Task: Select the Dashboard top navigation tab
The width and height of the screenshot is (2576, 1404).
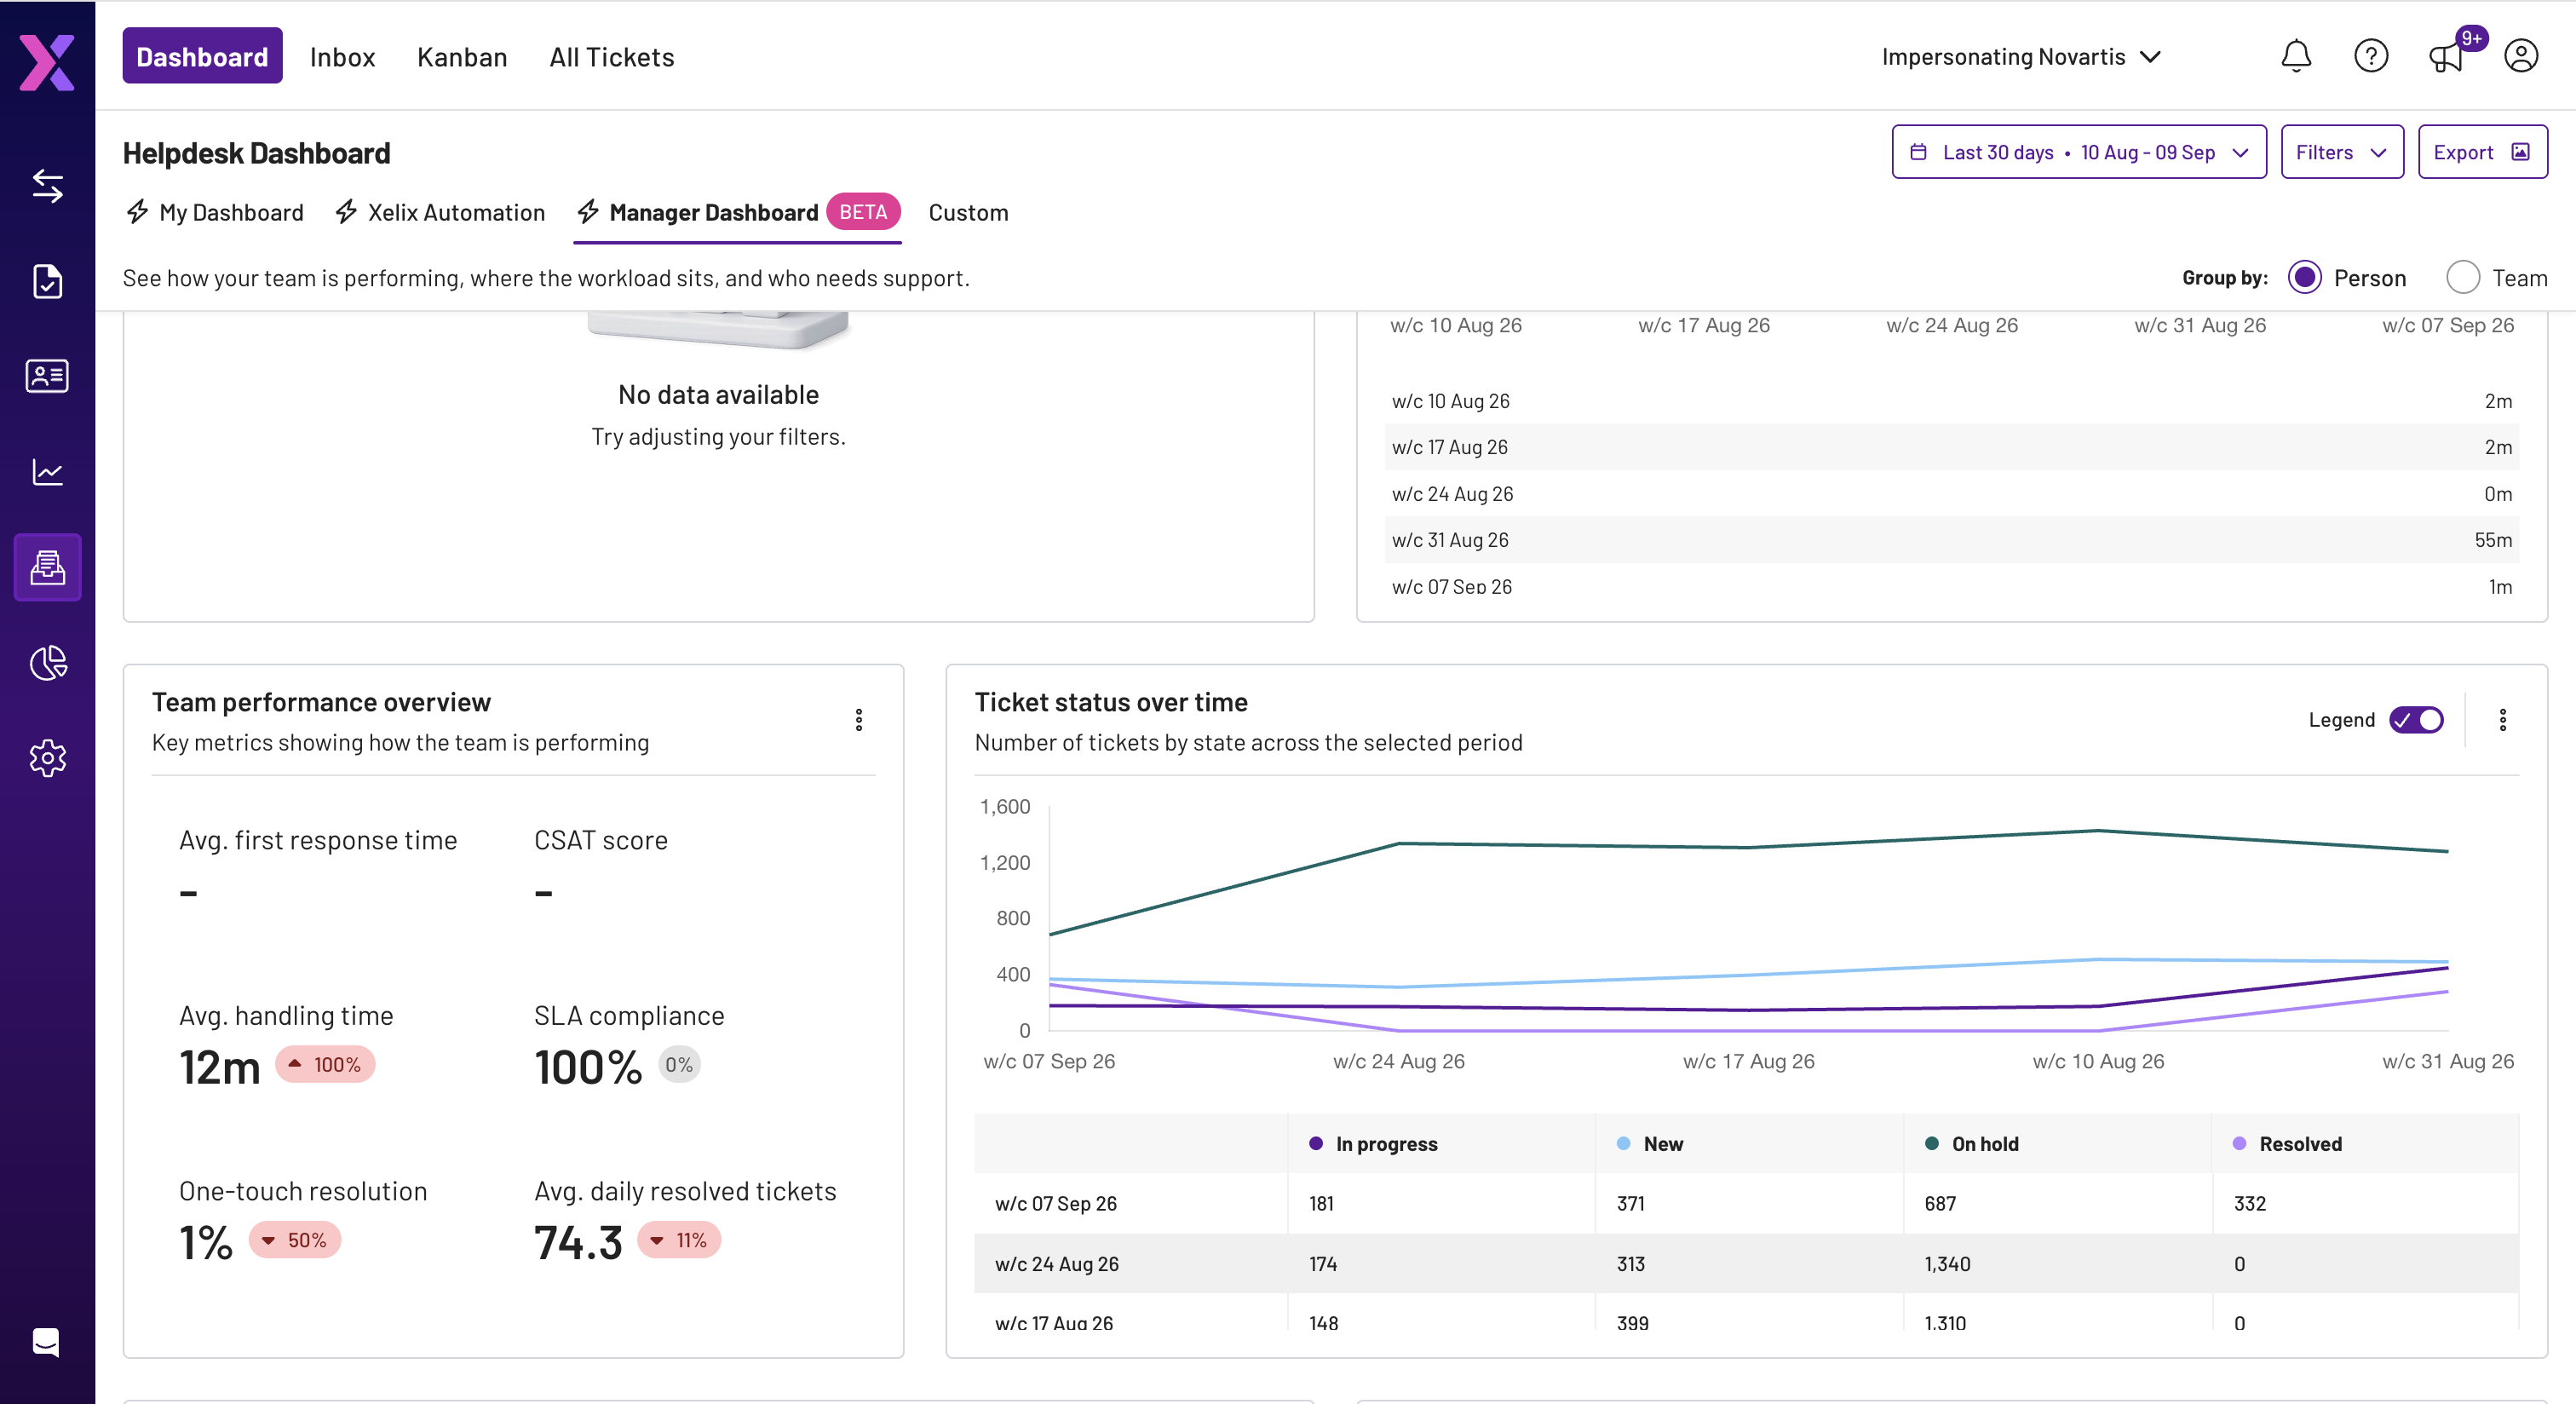Action: click(x=202, y=56)
